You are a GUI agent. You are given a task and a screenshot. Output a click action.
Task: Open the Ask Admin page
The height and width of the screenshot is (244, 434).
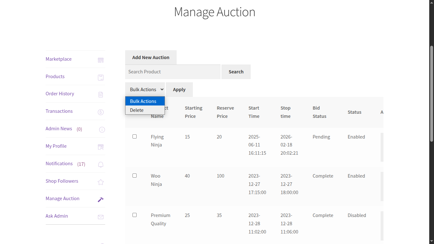coord(57,216)
